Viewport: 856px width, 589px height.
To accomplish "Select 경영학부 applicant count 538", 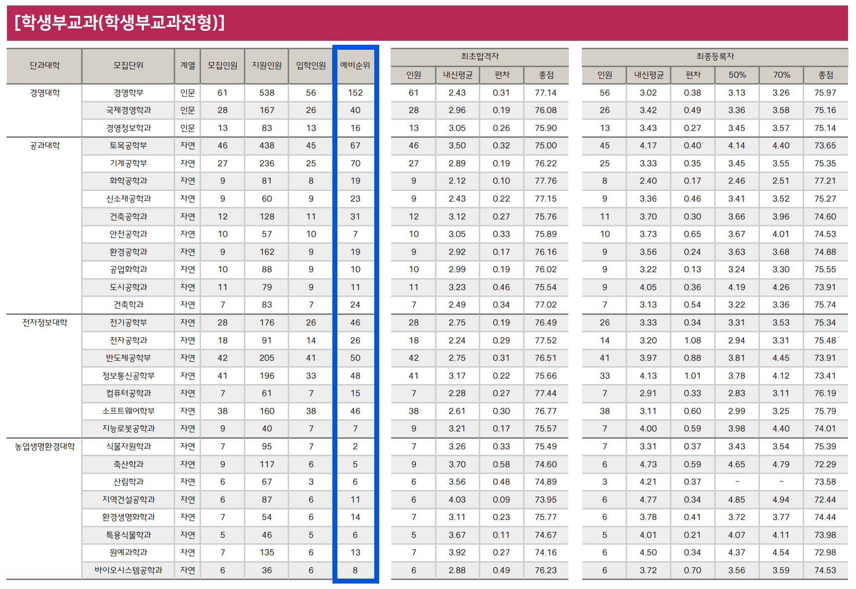I will tap(267, 93).
